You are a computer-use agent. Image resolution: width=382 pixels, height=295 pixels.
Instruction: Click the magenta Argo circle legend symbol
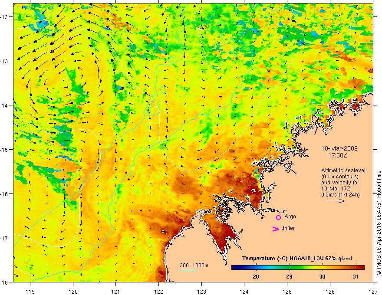tap(278, 217)
